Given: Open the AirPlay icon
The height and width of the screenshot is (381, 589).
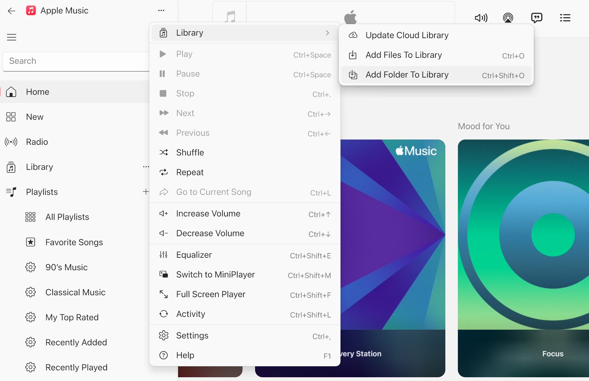Looking at the screenshot, I should 508,18.
